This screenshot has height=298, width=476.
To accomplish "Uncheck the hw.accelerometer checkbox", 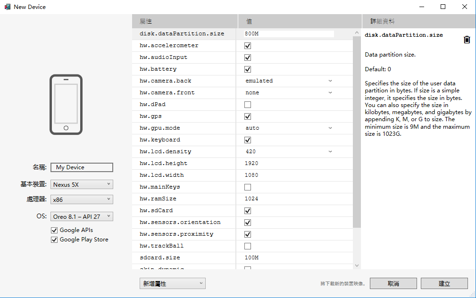I will point(248,46).
